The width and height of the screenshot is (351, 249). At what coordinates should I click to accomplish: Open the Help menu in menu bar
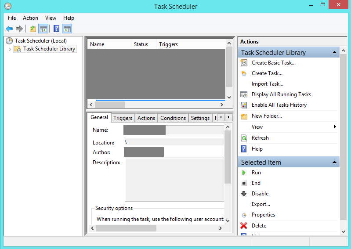tap(69, 18)
